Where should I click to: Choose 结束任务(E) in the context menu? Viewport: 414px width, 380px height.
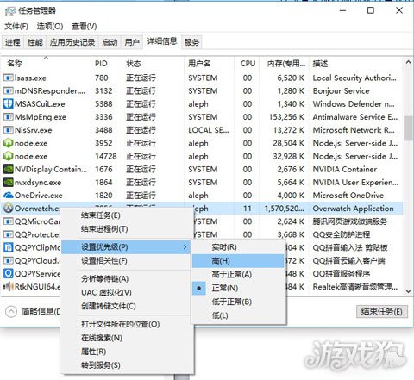127,215
